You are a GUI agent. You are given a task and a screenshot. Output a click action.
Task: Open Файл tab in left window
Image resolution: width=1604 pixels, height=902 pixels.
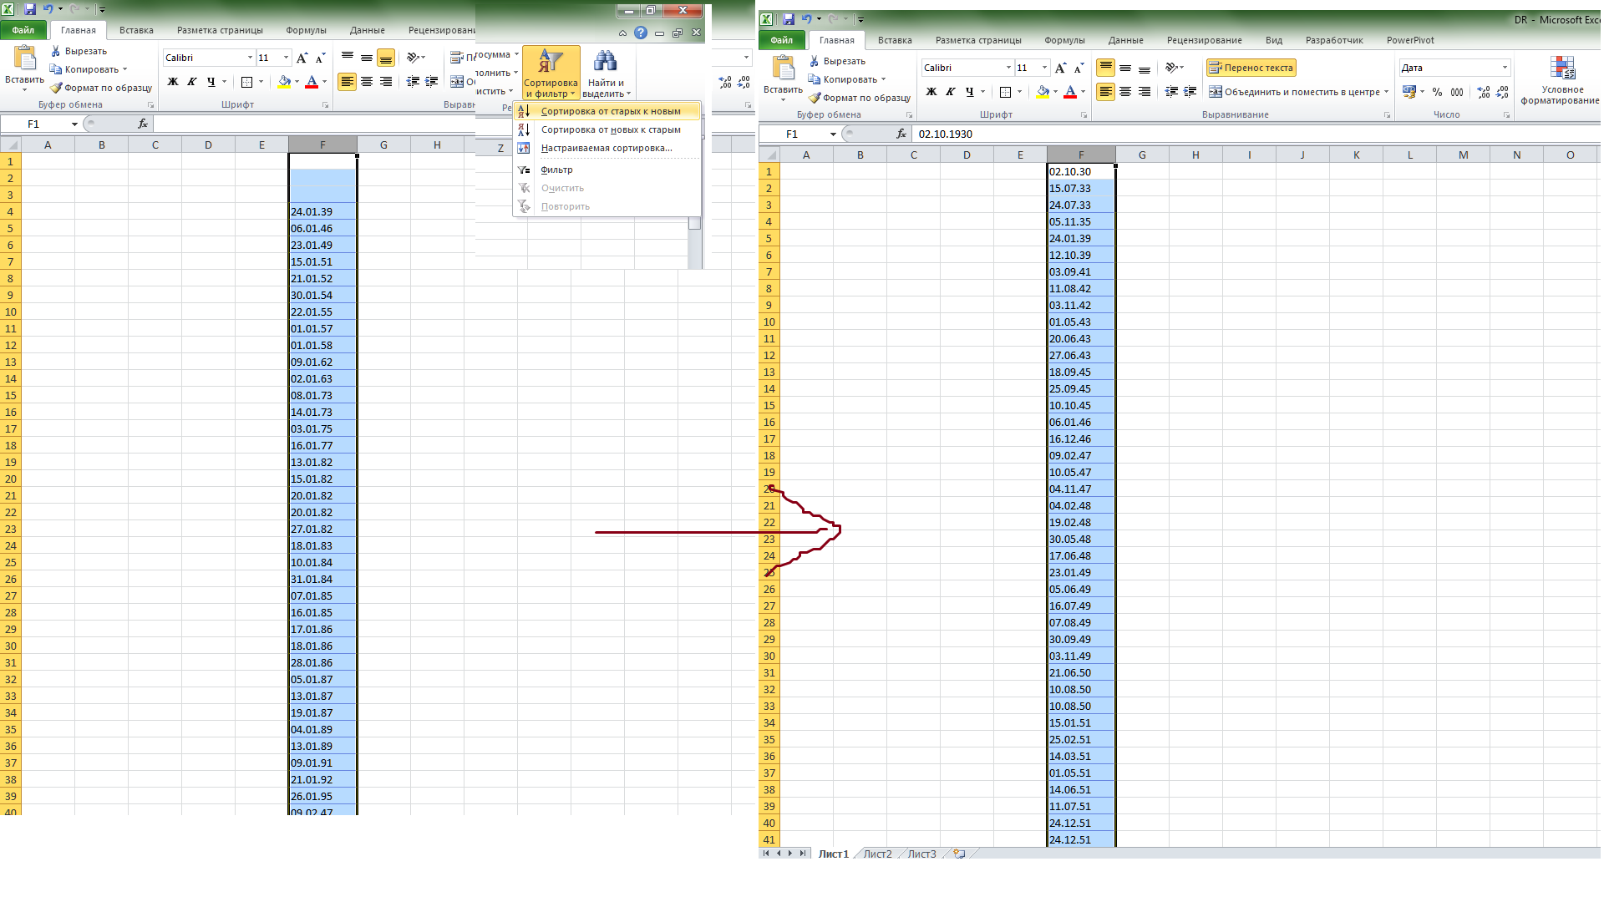pos(23,30)
